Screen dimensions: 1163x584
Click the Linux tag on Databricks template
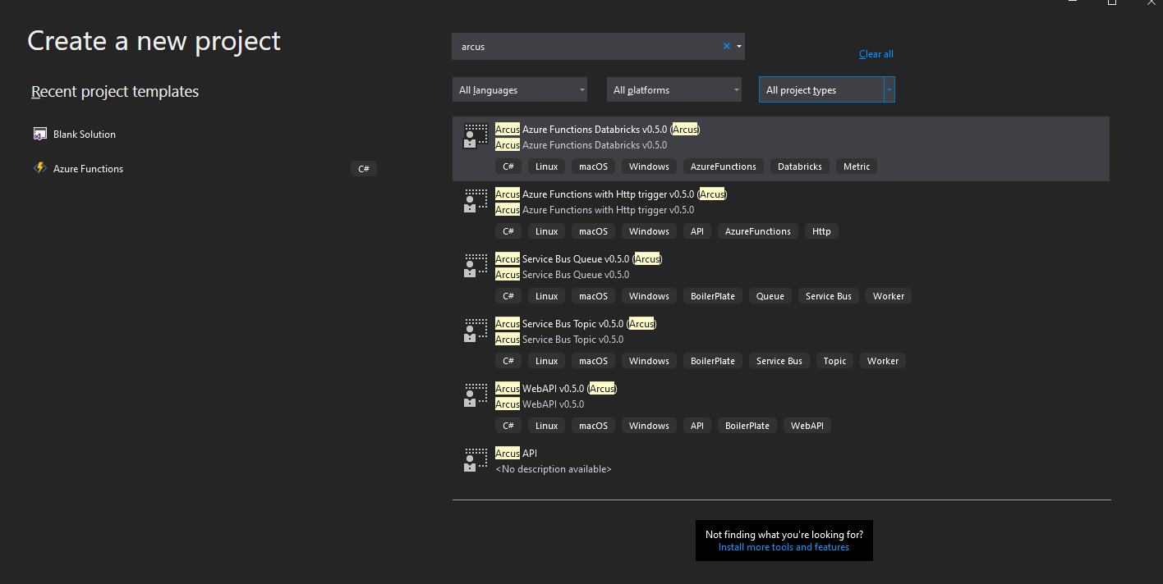click(x=547, y=167)
